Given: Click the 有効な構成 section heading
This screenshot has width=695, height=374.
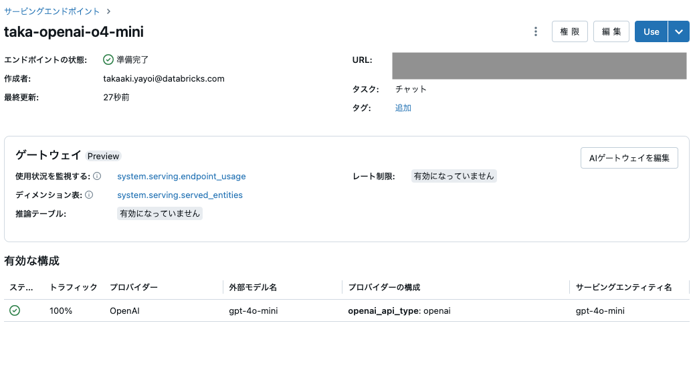Looking at the screenshot, I should point(31,260).
